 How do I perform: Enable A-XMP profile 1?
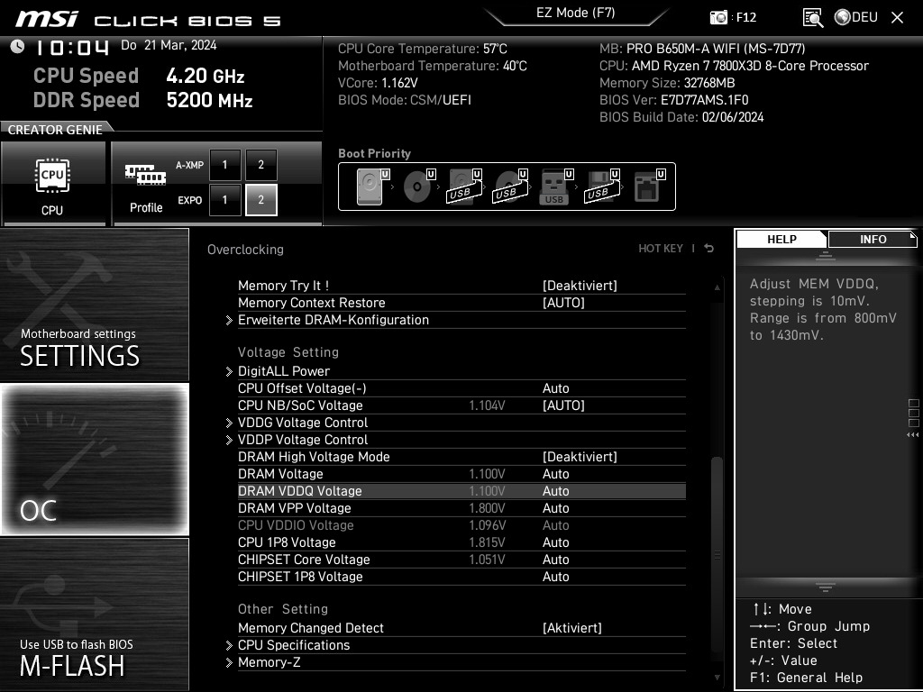(224, 165)
